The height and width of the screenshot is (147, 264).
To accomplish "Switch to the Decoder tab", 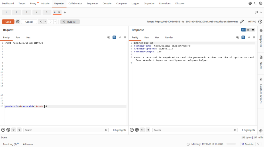I will click(107, 3).
